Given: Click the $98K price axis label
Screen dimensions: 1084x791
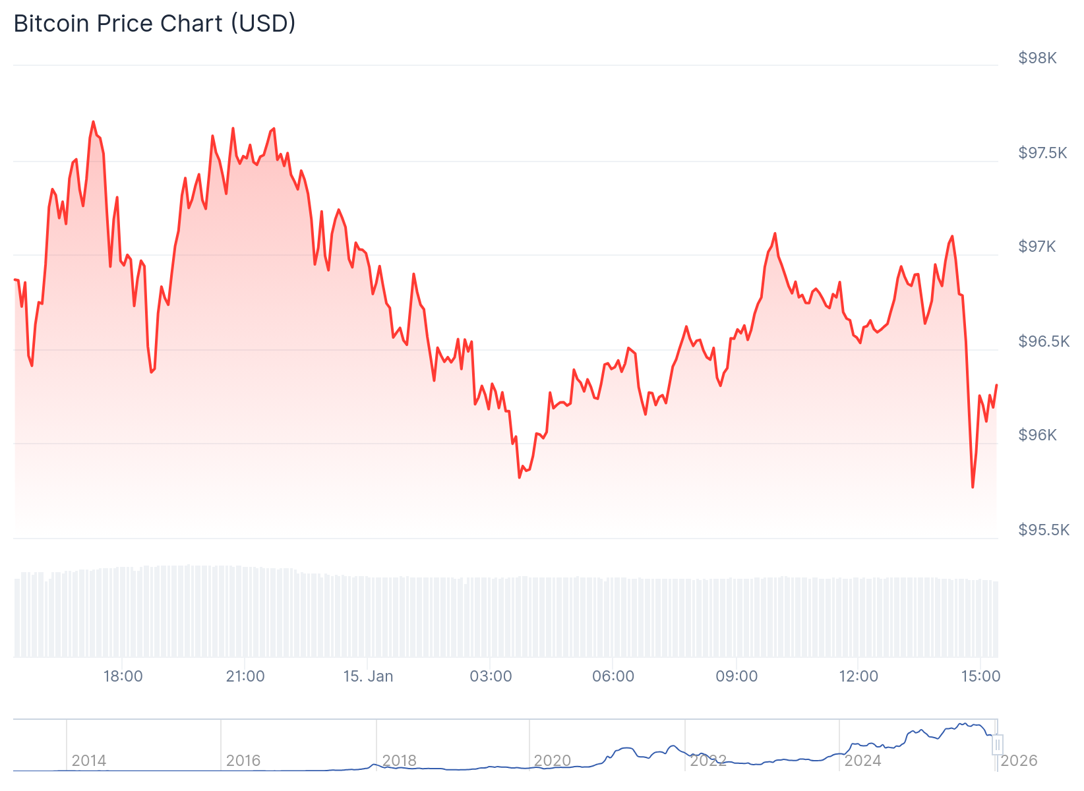Looking at the screenshot, I should [1037, 58].
